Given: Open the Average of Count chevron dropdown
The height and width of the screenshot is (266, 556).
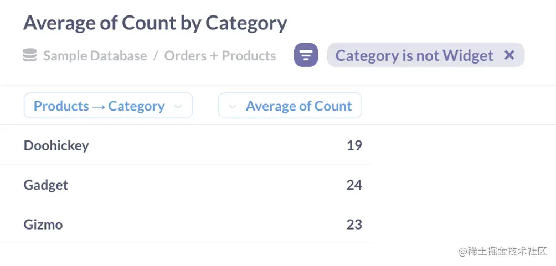Looking at the screenshot, I should pos(233,107).
